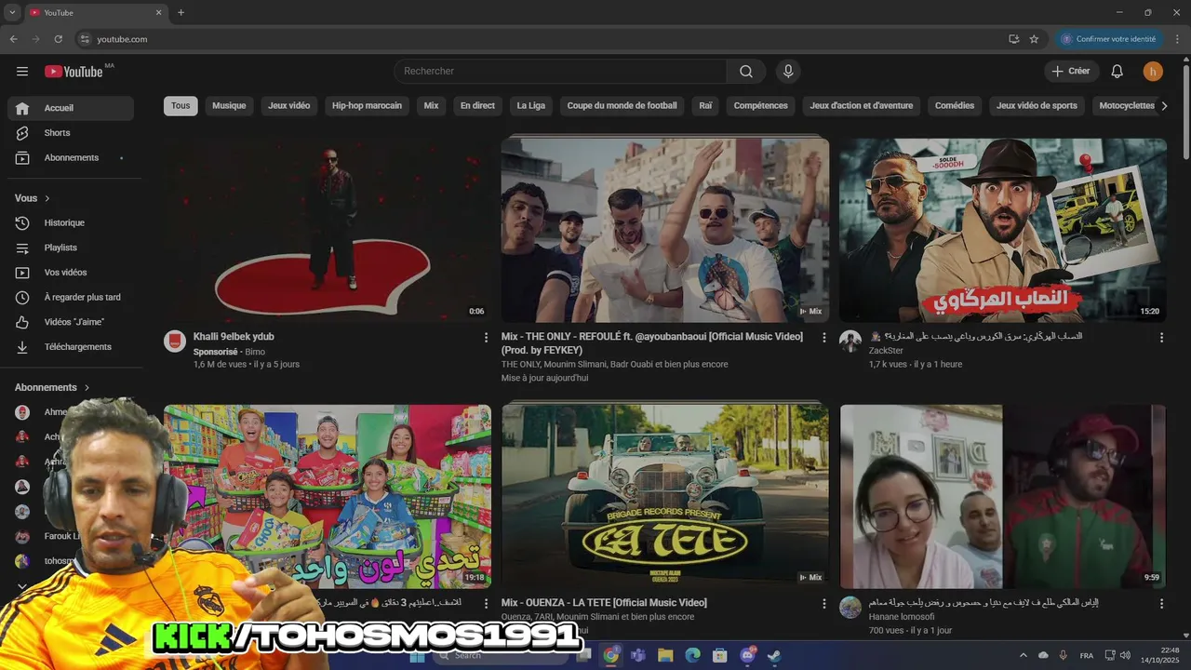This screenshot has height=670, width=1191.
Task: Open options menu for Hanane lomosofi video
Action: [x=1161, y=604]
